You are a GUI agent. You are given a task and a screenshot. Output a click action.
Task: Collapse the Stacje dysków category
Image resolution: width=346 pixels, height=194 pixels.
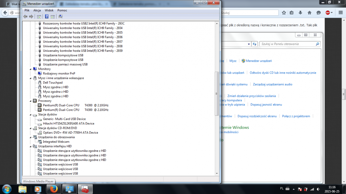[x=31, y=114]
